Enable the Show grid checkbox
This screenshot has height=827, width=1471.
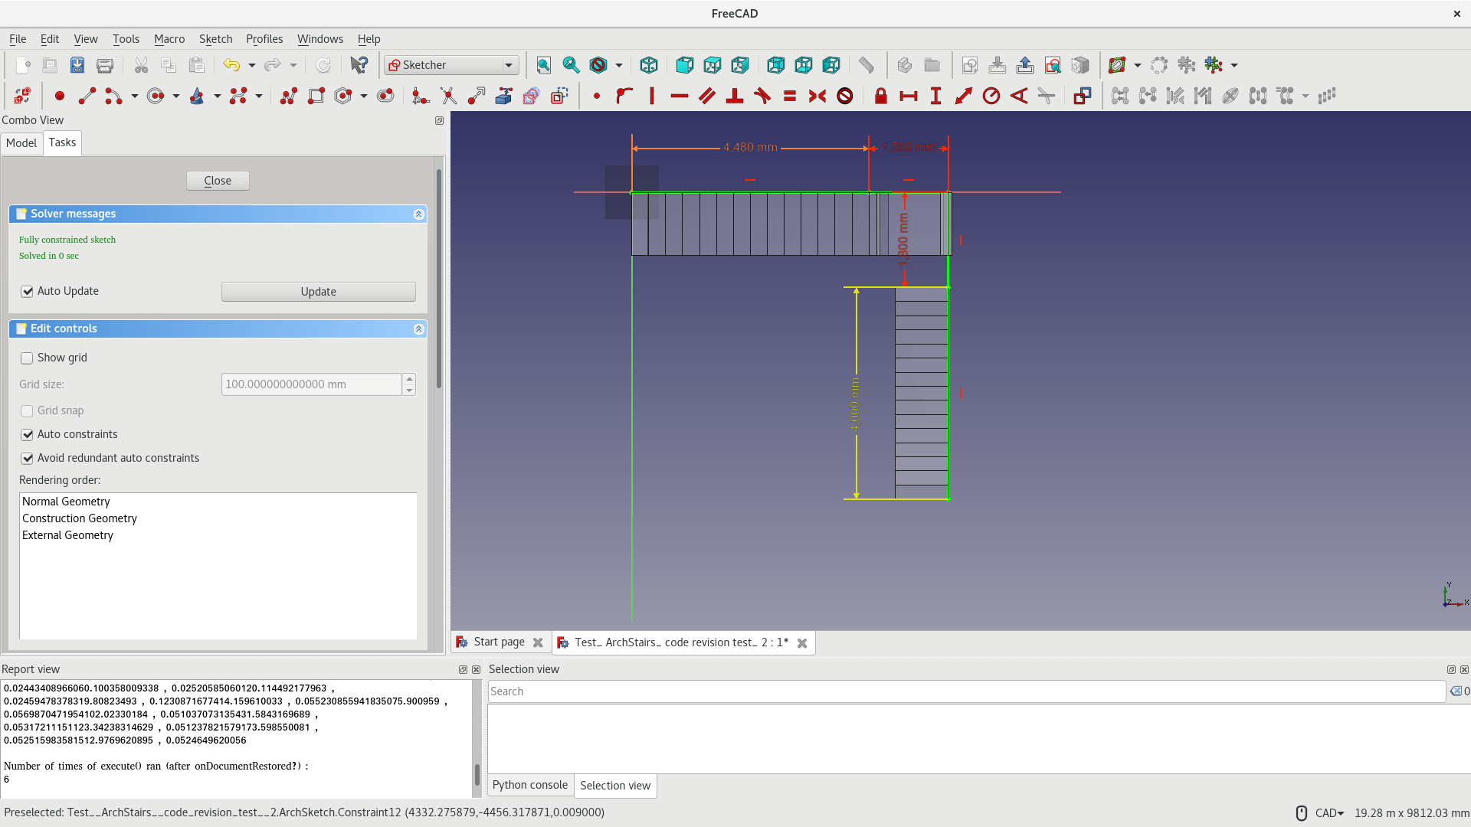coord(28,358)
